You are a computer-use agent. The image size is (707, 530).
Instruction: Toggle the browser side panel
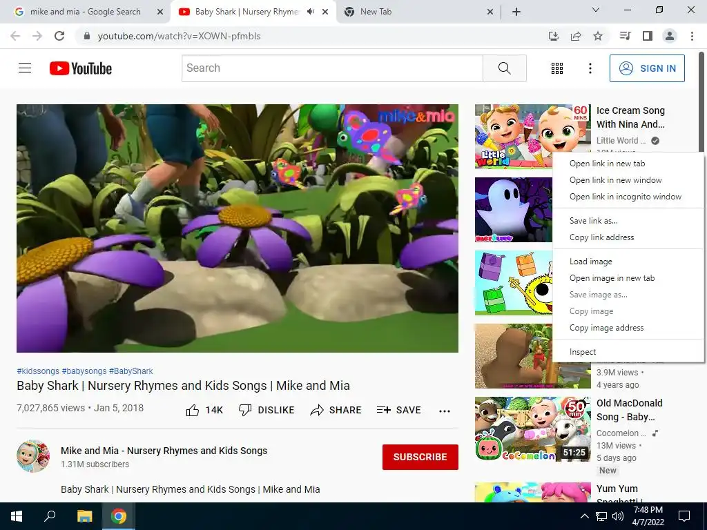click(648, 36)
